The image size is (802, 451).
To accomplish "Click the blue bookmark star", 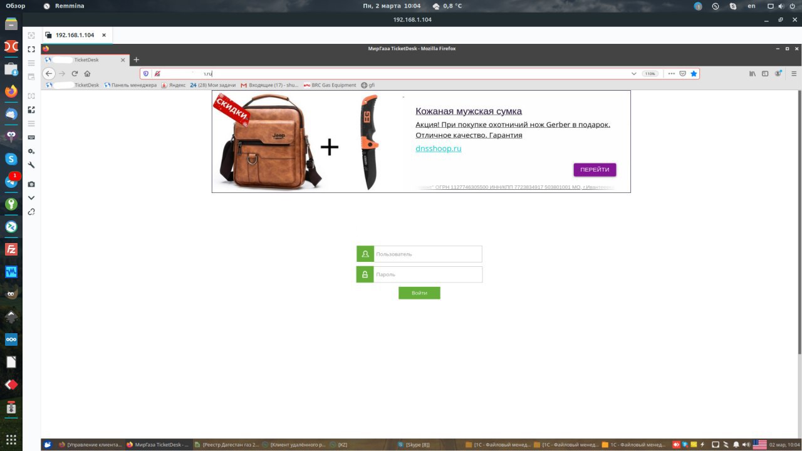I will pyautogui.click(x=694, y=73).
